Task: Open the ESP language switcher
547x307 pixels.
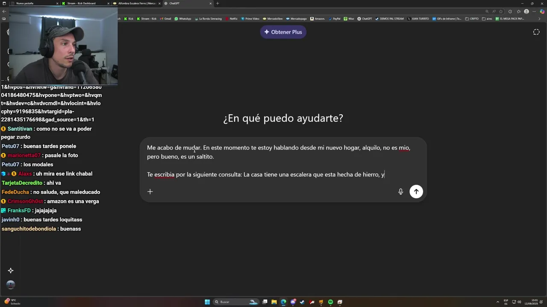Action: point(506,302)
